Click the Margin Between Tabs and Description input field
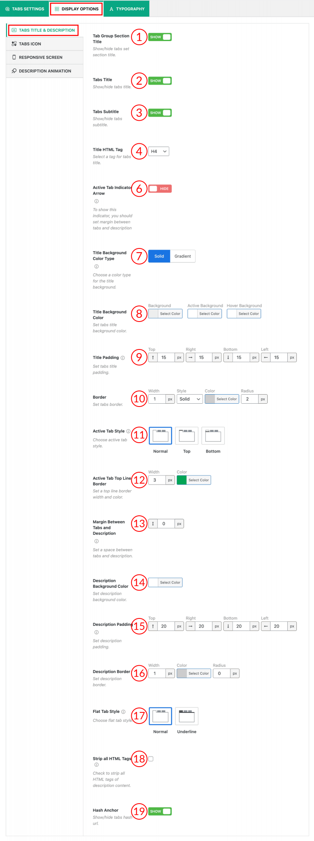Viewport: 314px width, 841px height. [x=165, y=523]
